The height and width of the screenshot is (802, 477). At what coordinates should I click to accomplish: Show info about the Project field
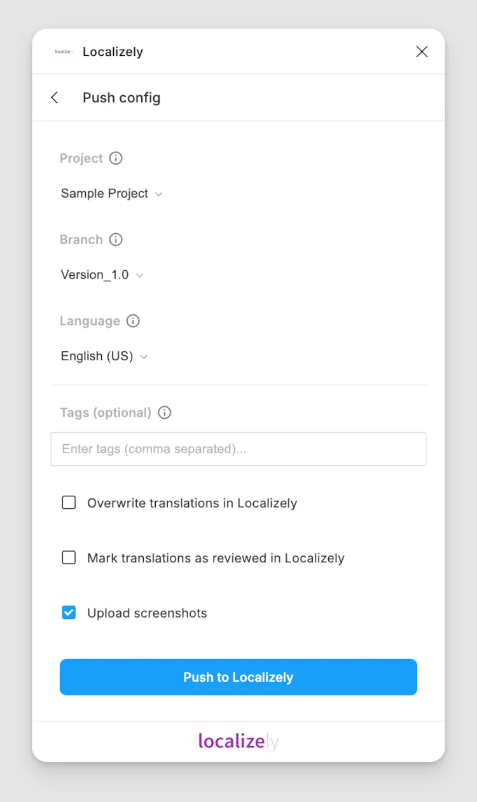click(x=116, y=158)
